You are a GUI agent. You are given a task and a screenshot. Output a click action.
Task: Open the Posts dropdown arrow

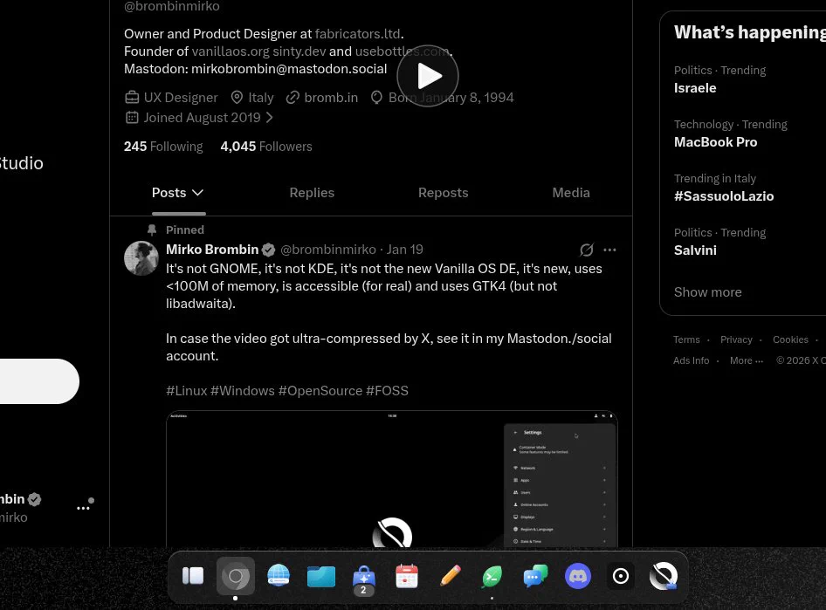click(x=197, y=193)
